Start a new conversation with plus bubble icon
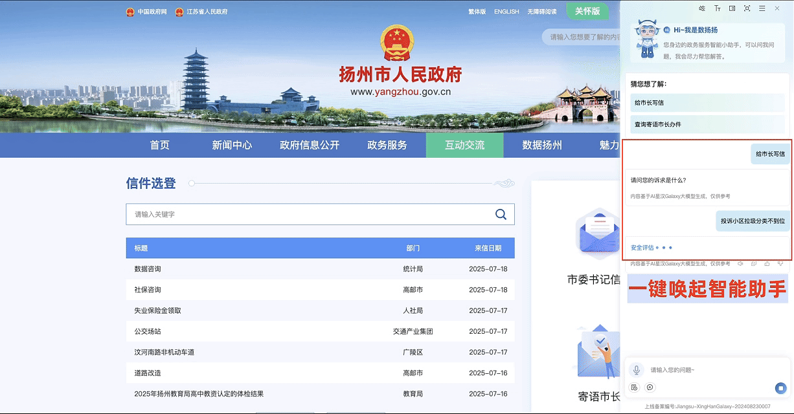 (650, 387)
